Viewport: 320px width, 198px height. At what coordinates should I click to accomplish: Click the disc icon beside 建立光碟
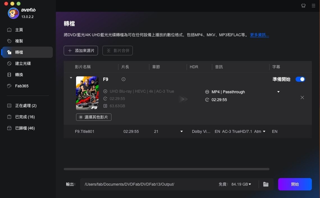click(9, 63)
